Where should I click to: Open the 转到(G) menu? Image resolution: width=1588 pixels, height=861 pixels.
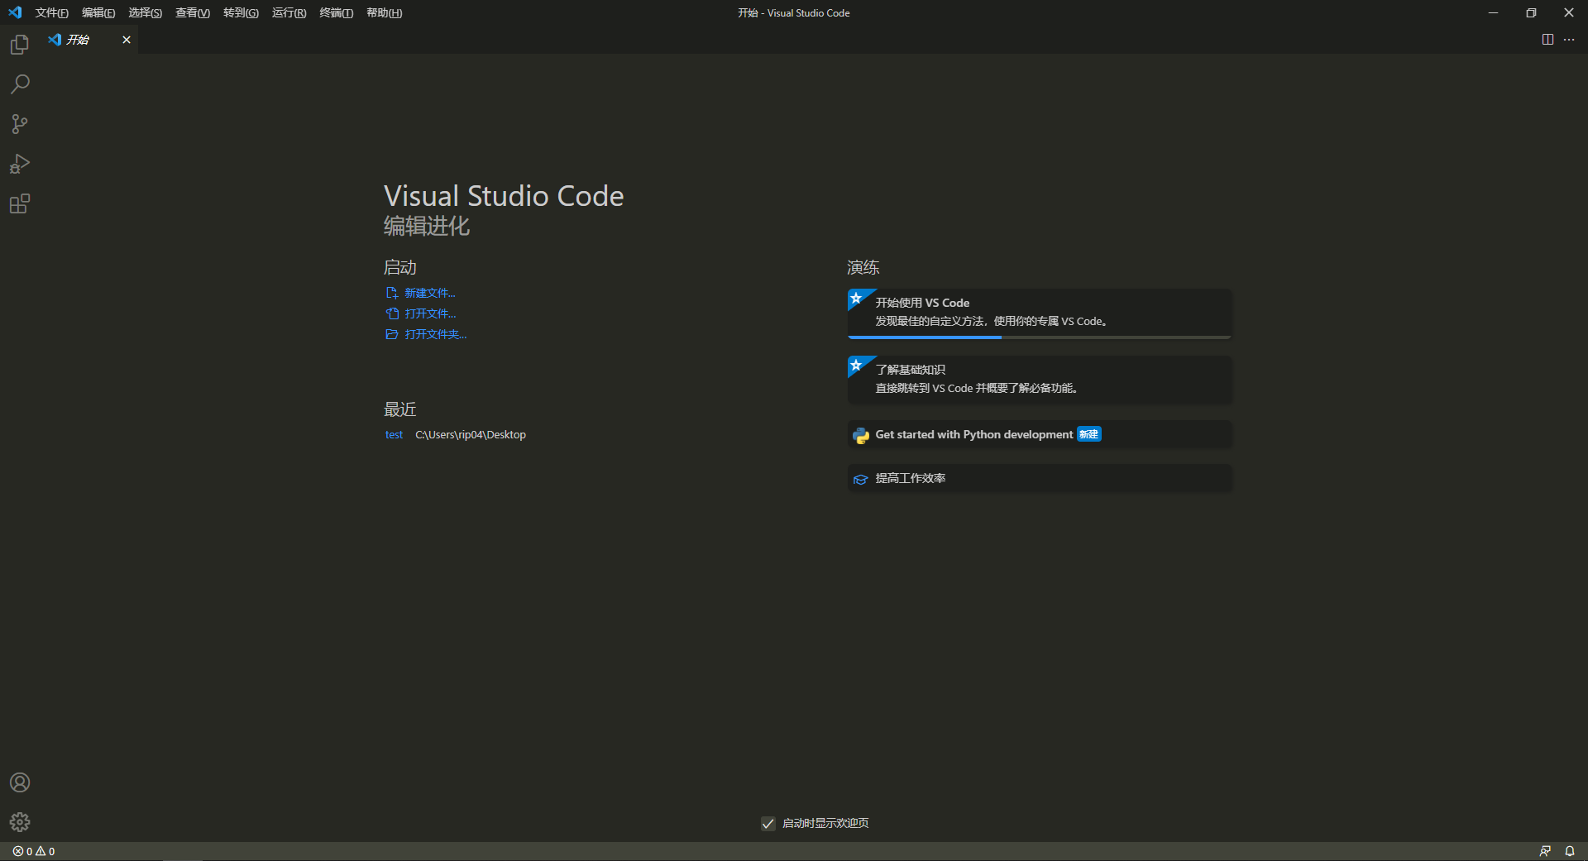(241, 12)
